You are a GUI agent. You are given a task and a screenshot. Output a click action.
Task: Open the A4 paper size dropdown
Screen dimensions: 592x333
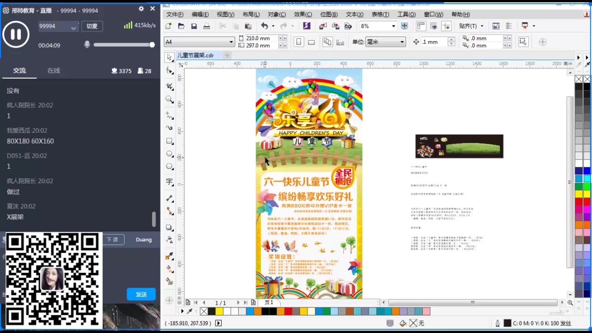tap(230, 42)
